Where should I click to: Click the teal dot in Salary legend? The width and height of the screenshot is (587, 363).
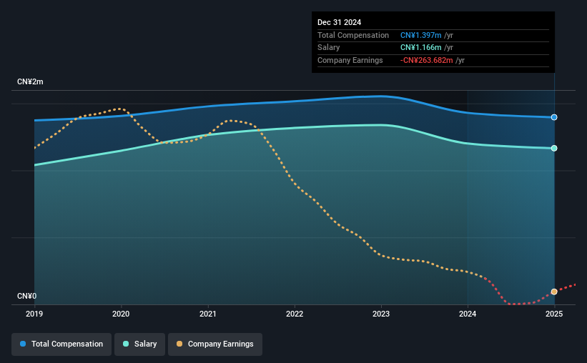(126, 344)
